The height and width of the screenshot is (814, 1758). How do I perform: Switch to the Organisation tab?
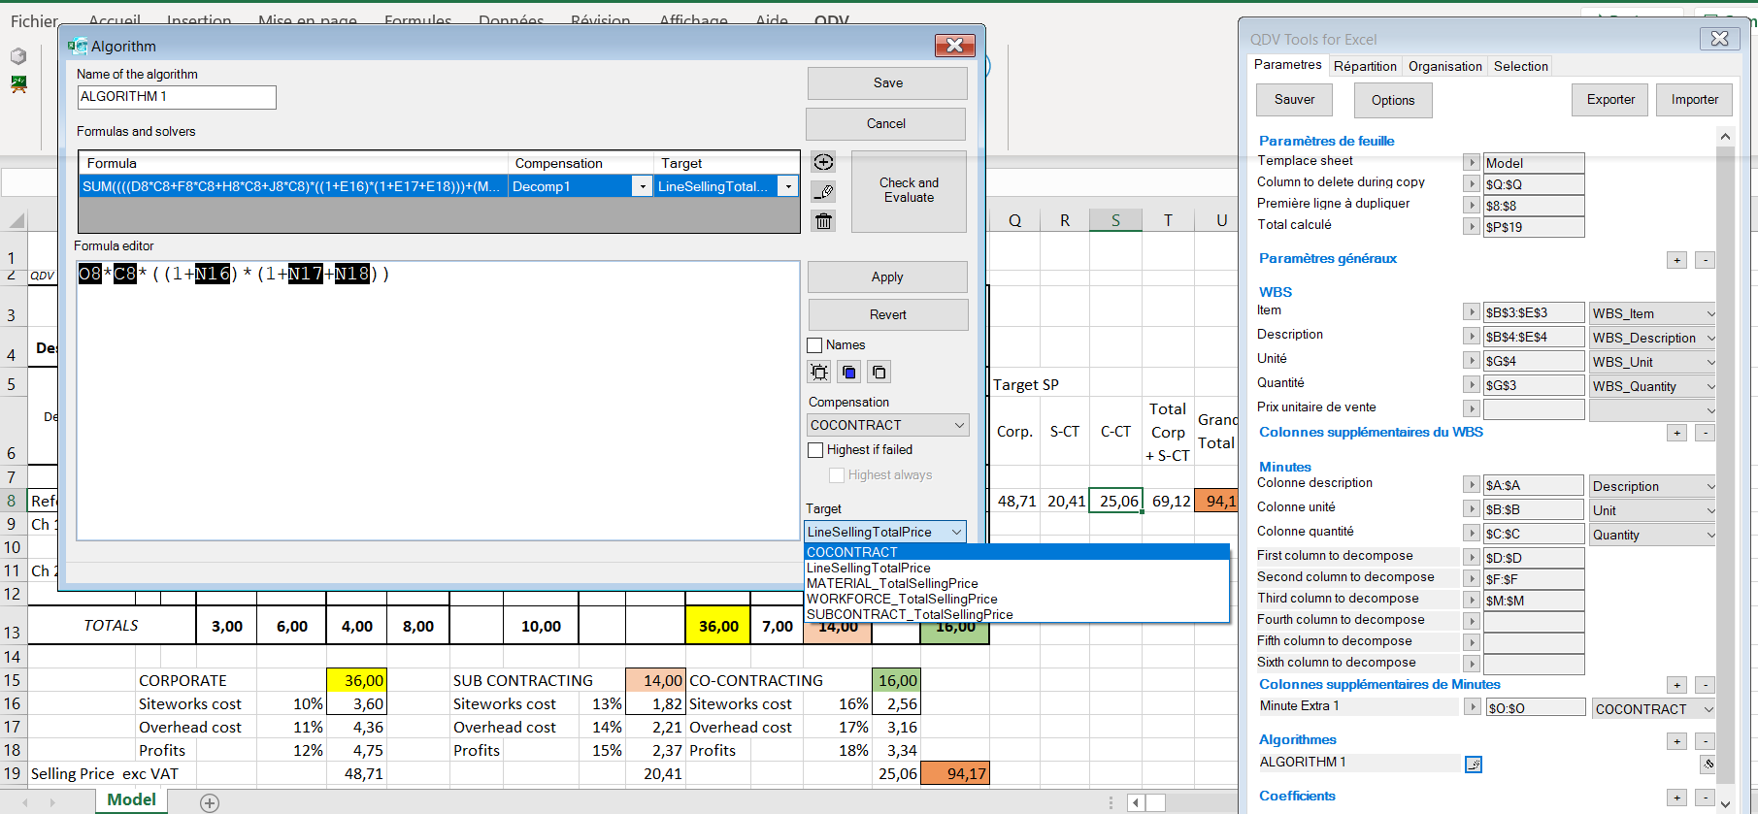1444,66
